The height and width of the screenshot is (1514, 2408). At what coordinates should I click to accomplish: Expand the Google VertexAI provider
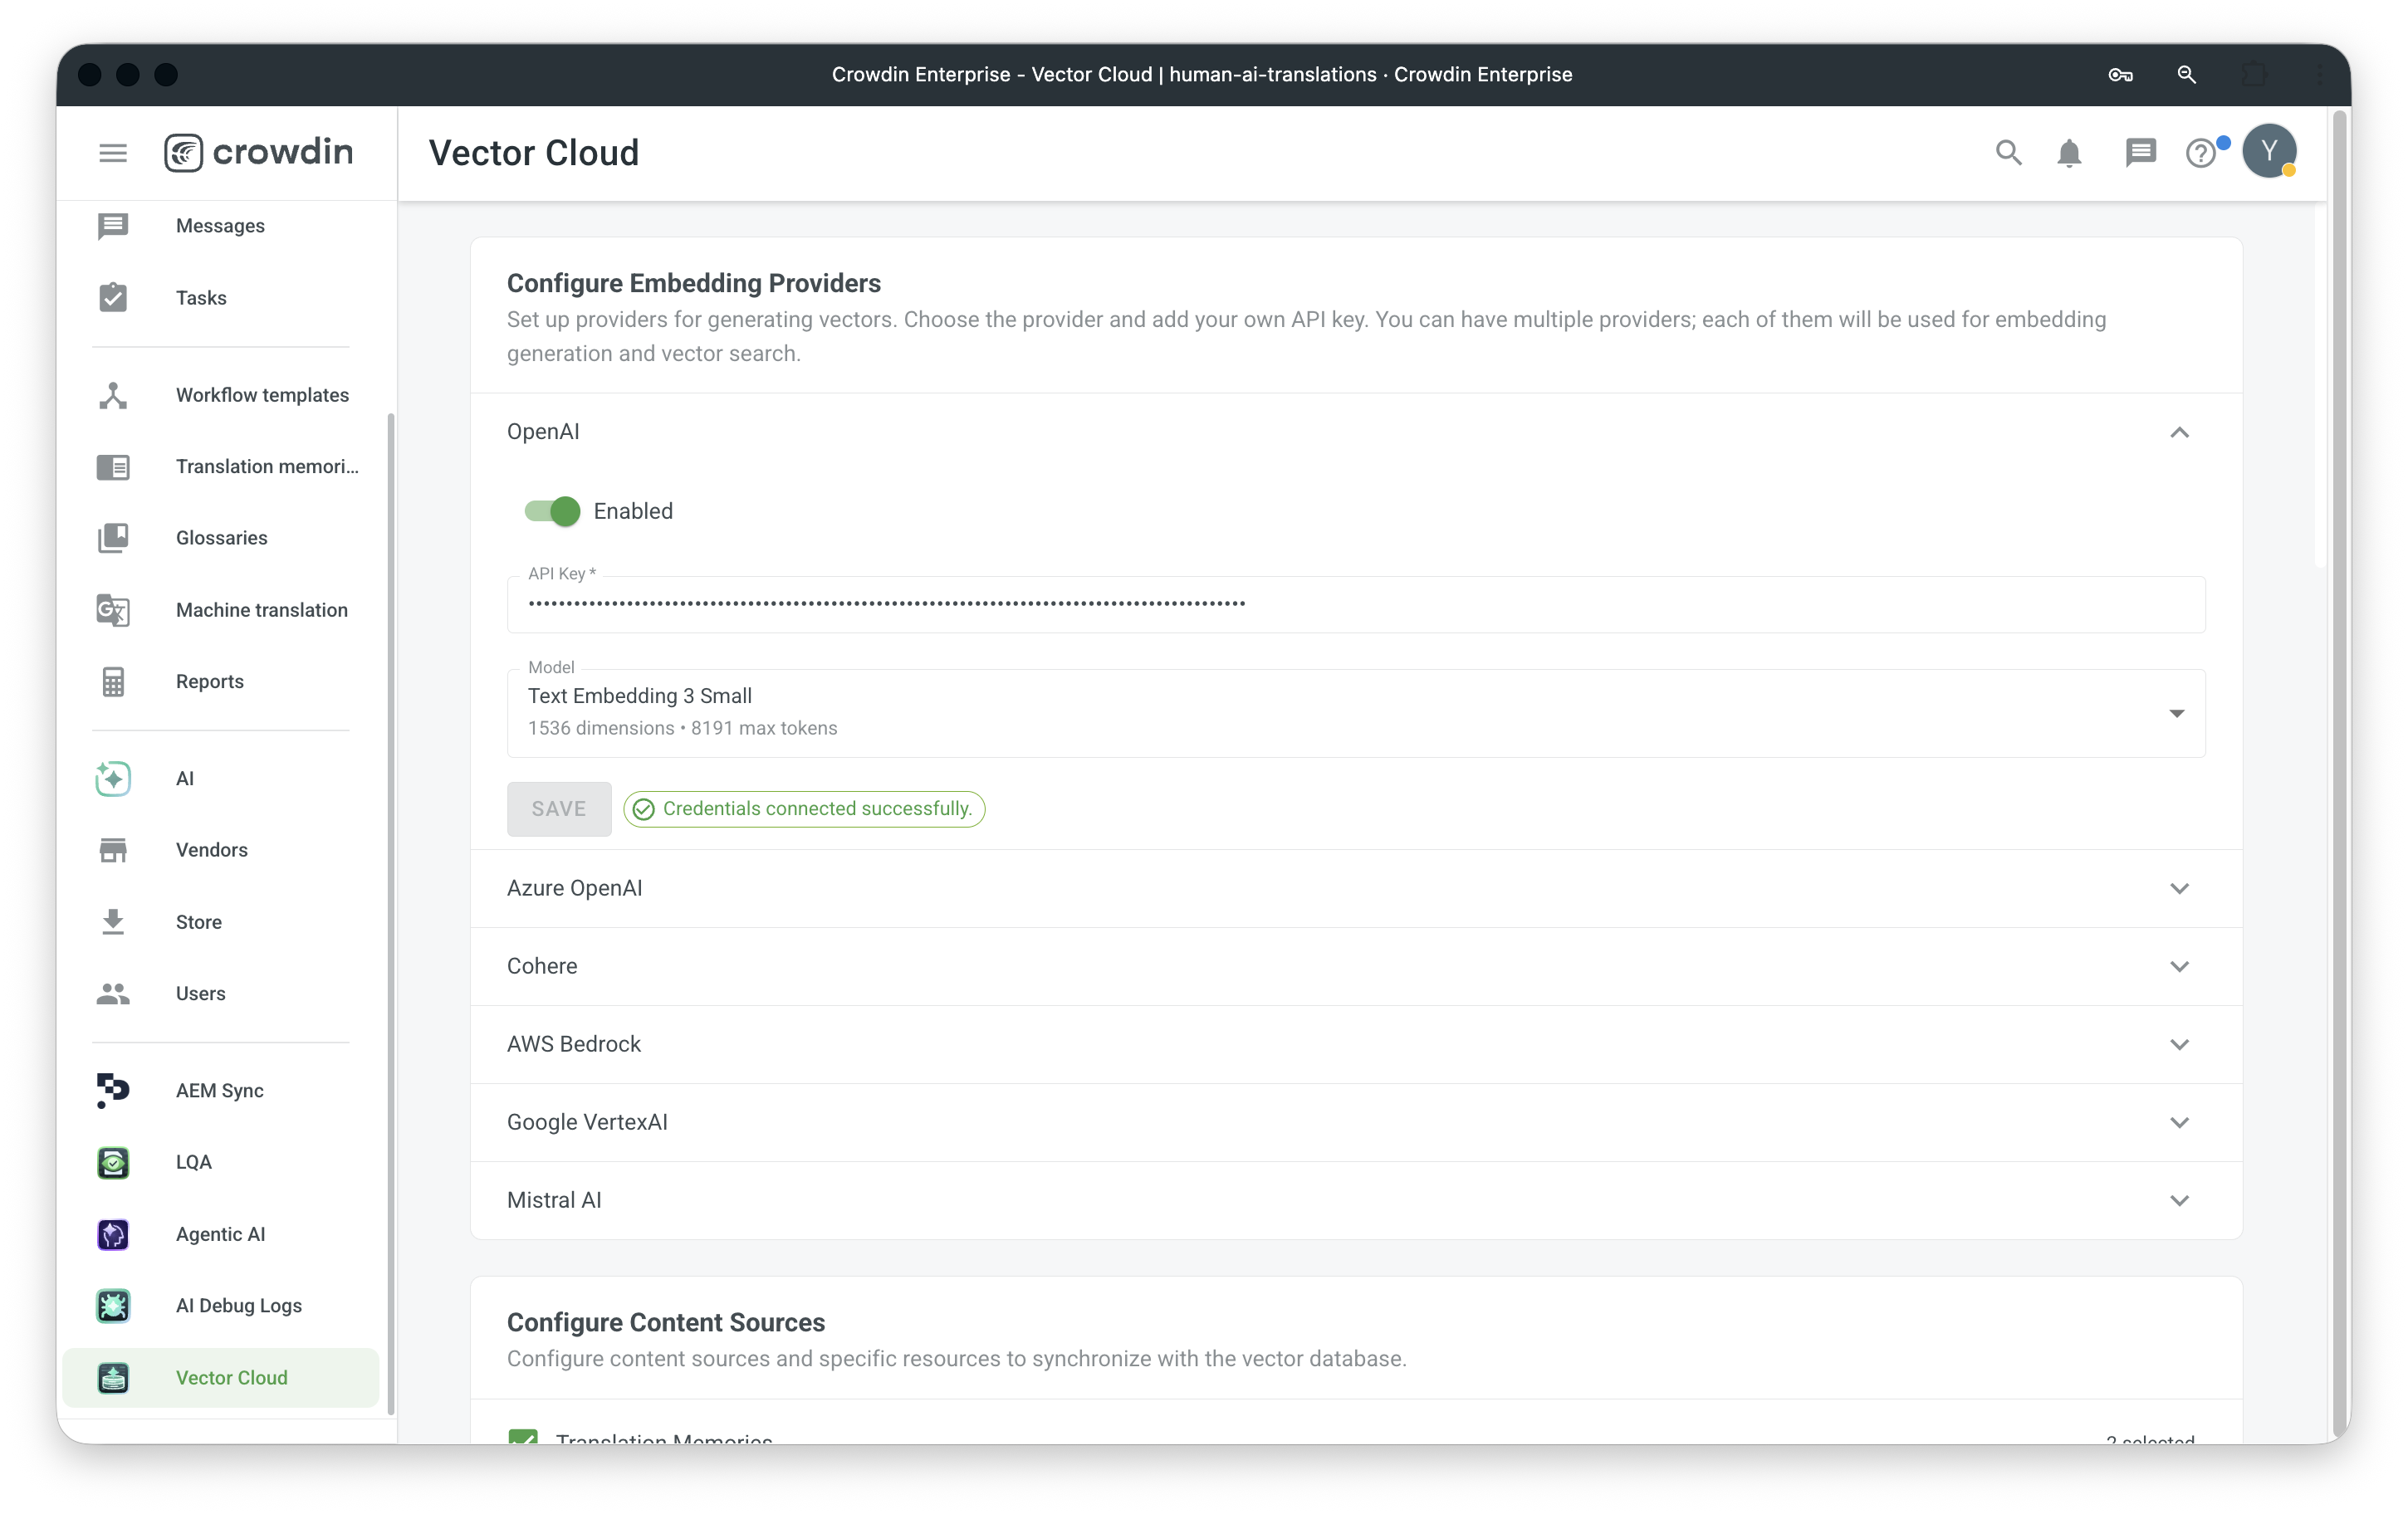2179,1122
